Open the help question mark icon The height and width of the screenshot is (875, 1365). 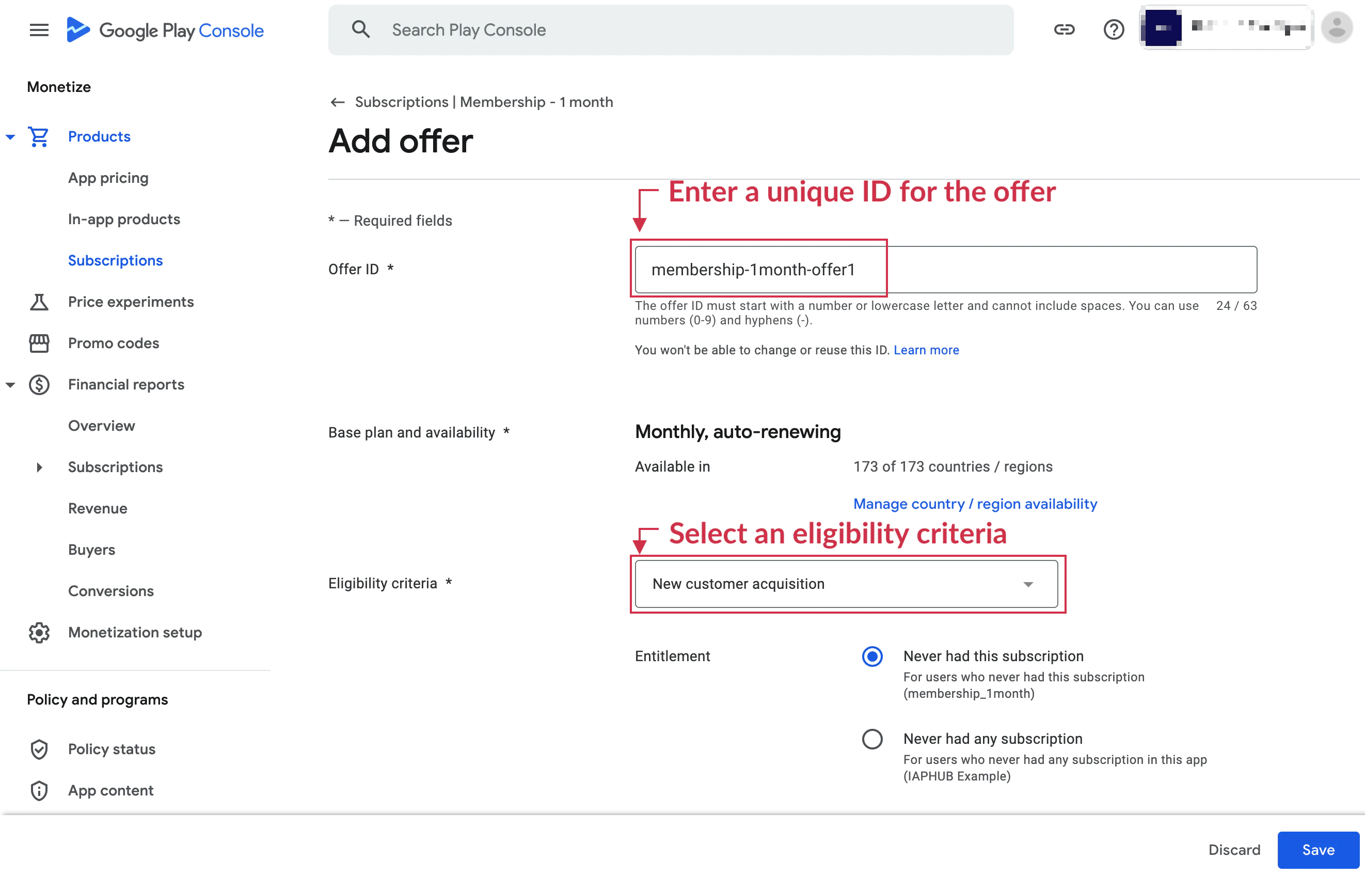pos(1114,29)
